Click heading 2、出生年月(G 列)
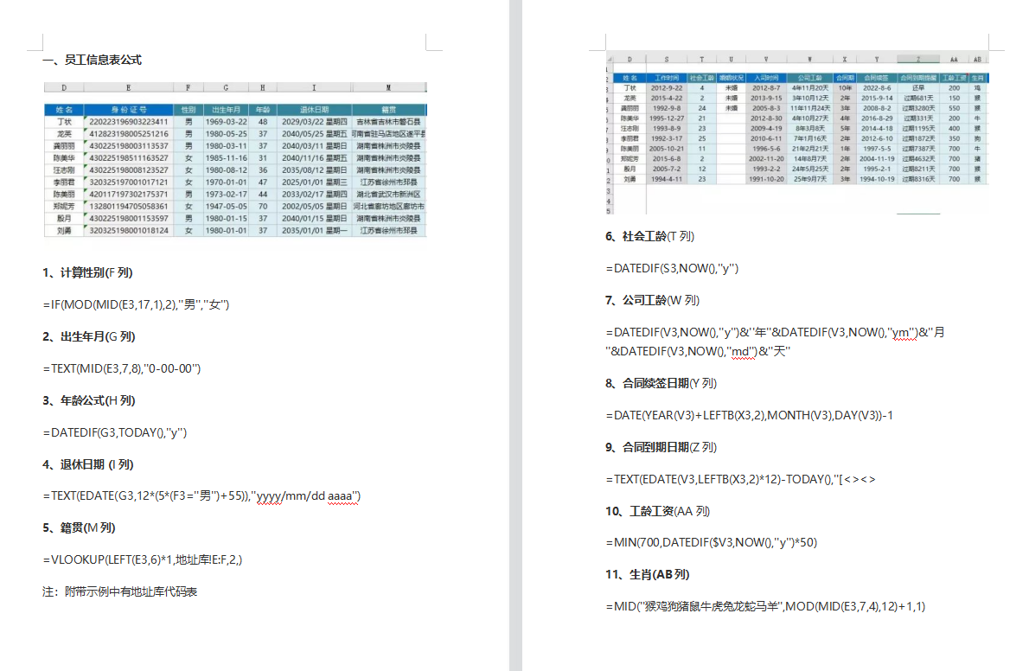Screen dimensions: 1029x671 click(88, 337)
